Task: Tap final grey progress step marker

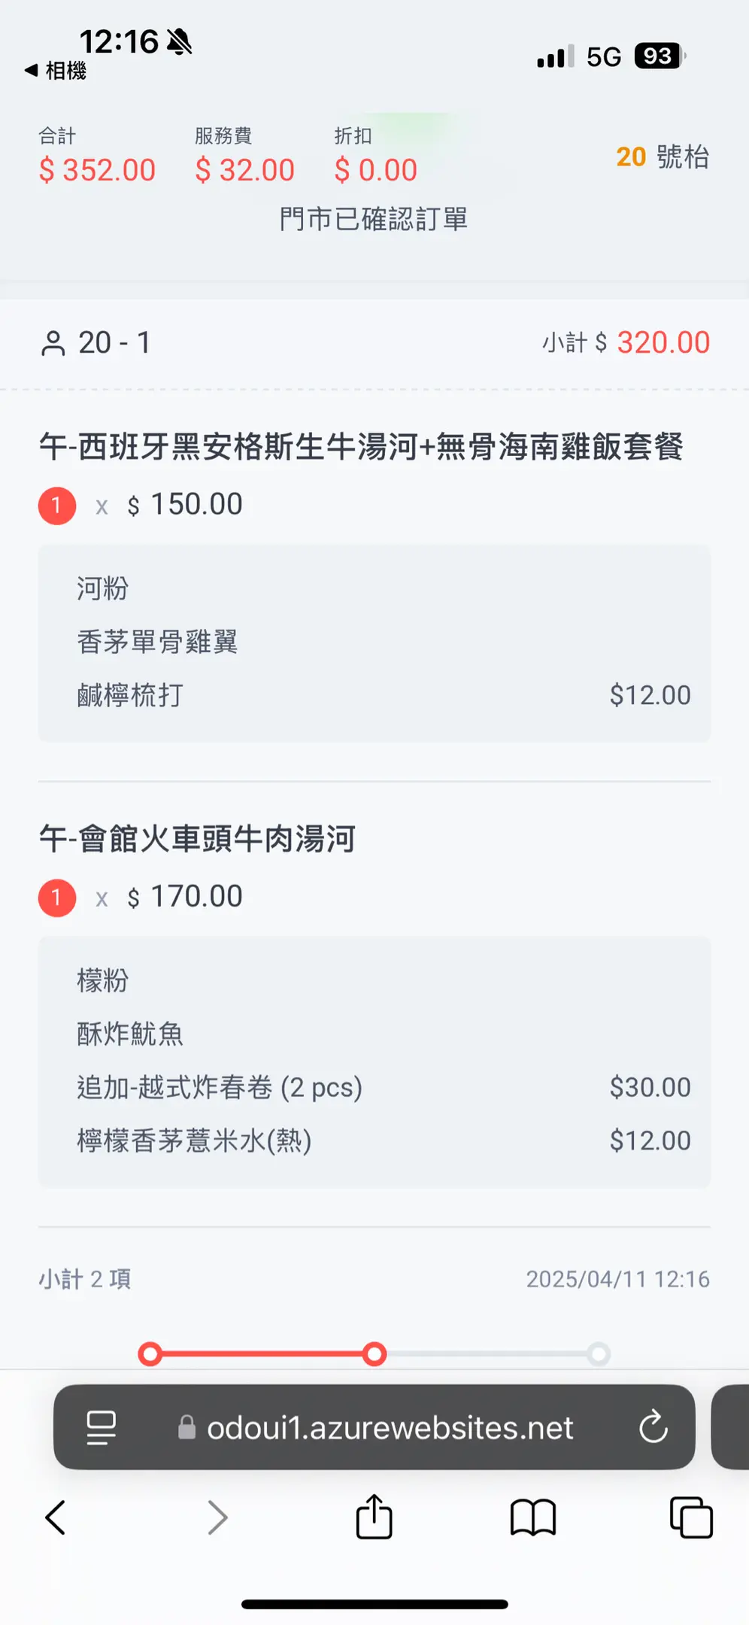Action: pos(599,1354)
